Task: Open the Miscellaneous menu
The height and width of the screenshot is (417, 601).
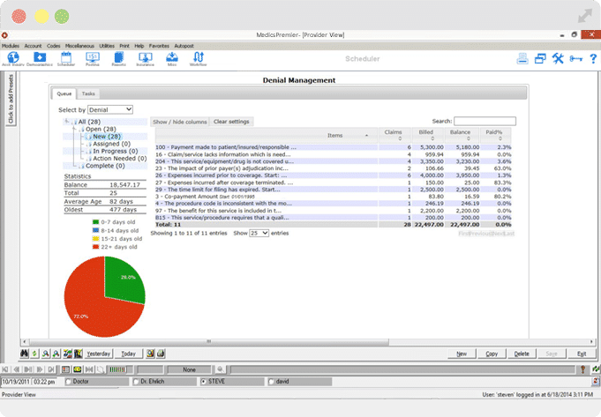Action: tap(79, 46)
